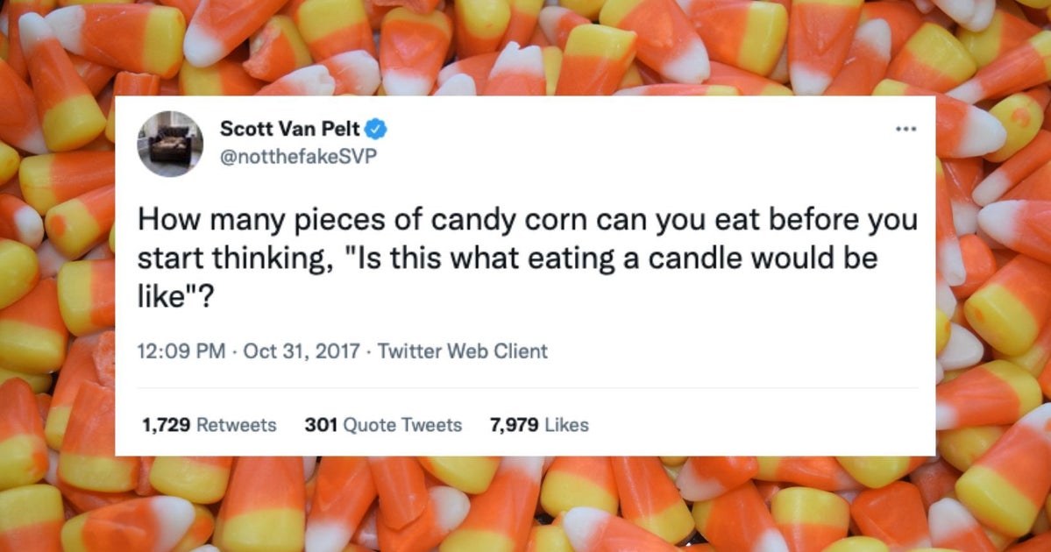Click the blue verified badge
Image resolution: width=1051 pixels, height=552 pixels.
(375, 128)
